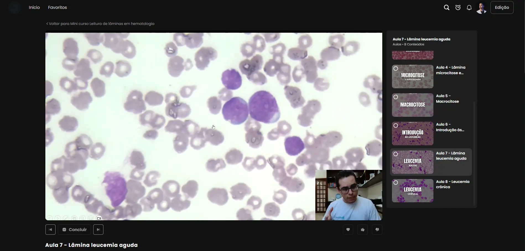Add the lesson to favorites with the heart icon

point(348,229)
